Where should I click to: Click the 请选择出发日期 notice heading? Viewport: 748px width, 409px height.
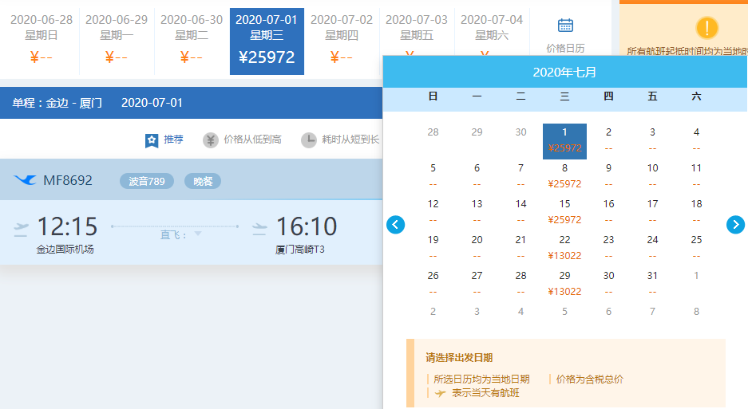coord(459,358)
